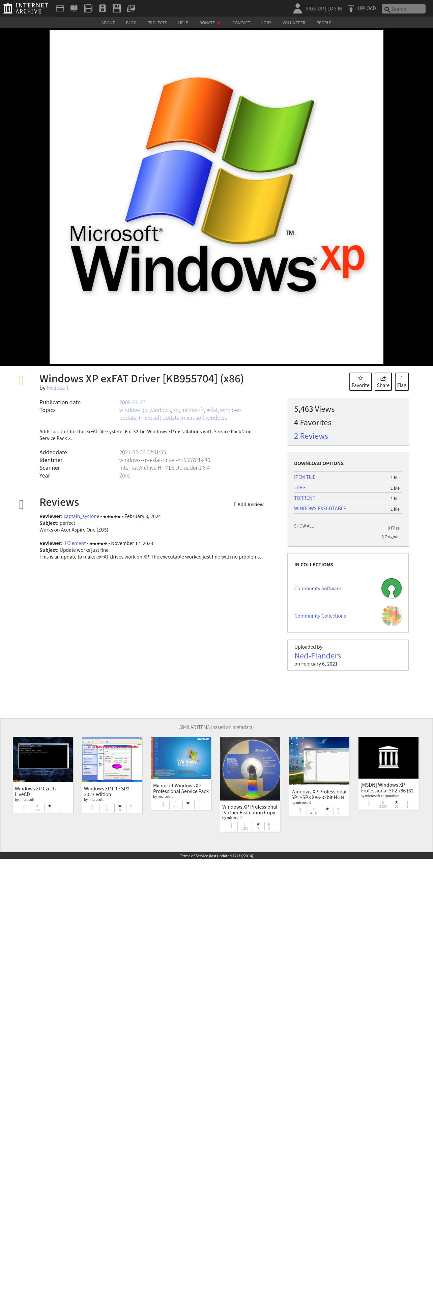The width and height of the screenshot is (433, 1300).
Task: Open the ABOUT menu item
Action: click(108, 23)
